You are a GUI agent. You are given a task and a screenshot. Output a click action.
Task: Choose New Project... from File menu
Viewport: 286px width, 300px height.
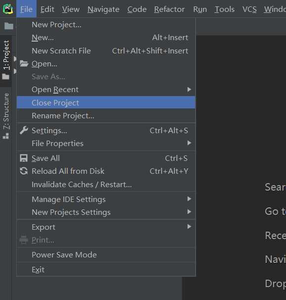(x=106, y=24)
